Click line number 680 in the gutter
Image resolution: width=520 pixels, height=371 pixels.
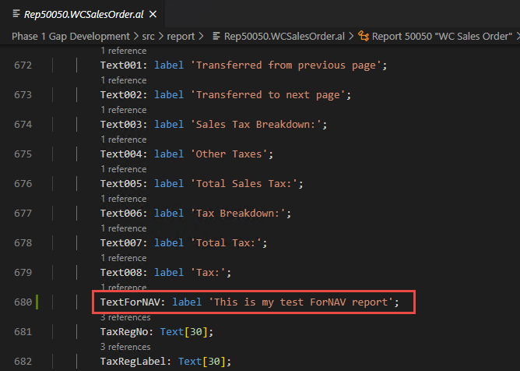(23, 302)
